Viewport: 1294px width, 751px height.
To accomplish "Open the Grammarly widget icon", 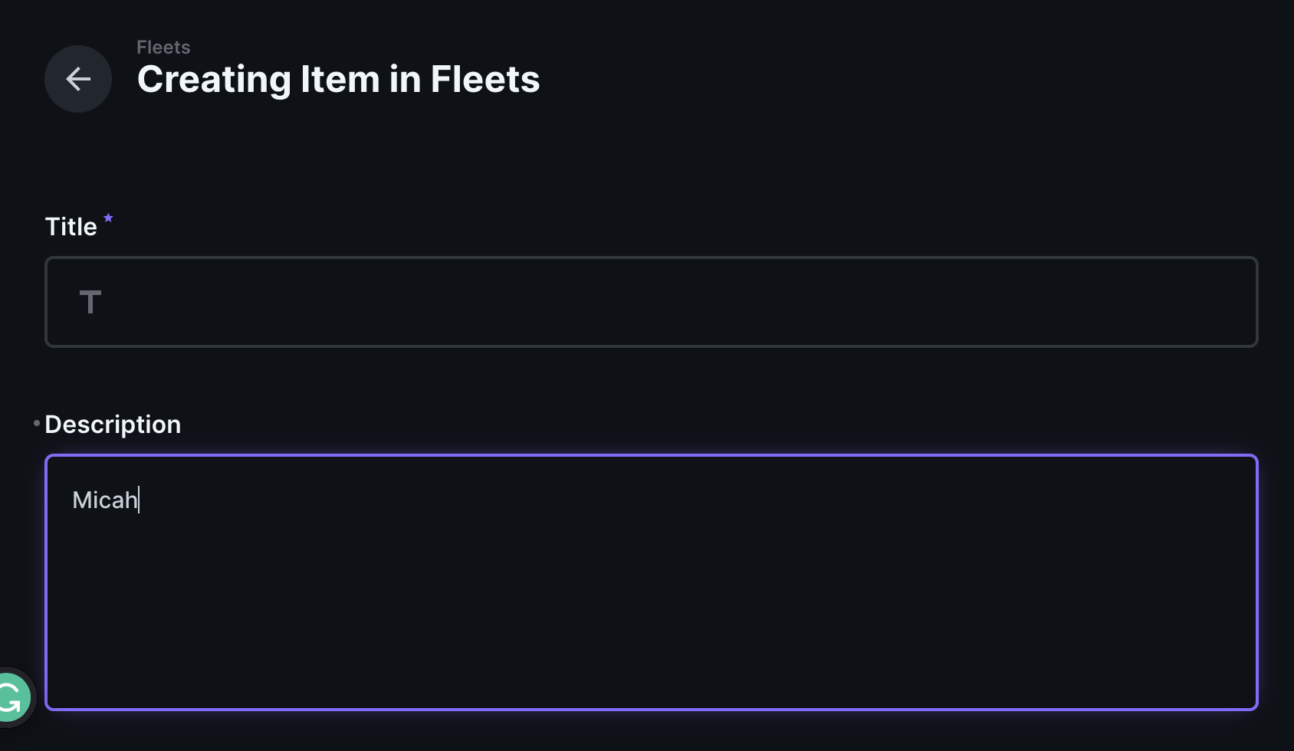I will (x=11, y=698).
